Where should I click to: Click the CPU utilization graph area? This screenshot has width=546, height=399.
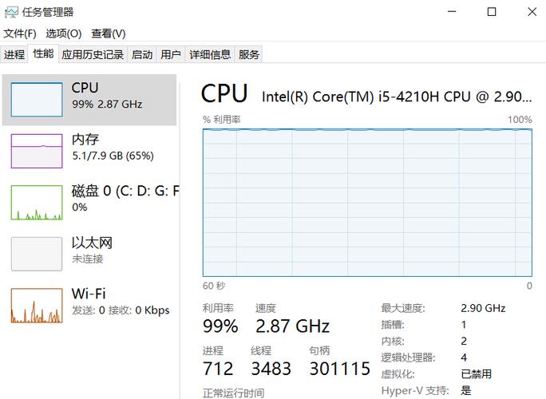[367, 203]
